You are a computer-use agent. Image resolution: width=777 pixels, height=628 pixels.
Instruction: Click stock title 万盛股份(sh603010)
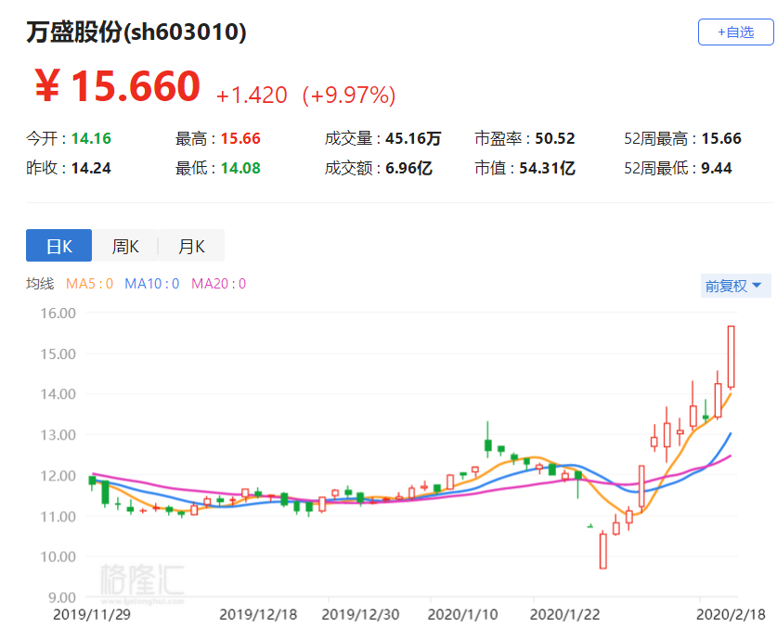pyautogui.click(x=136, y=32)
